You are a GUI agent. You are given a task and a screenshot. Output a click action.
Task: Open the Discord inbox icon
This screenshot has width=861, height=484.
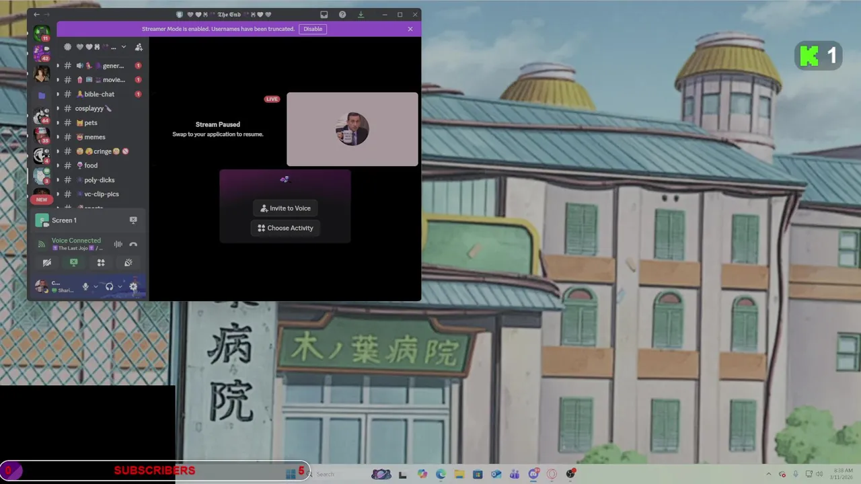(x=324, y=15)
